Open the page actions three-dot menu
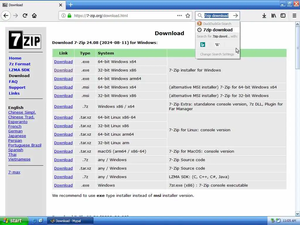 (x=180, y=16)
